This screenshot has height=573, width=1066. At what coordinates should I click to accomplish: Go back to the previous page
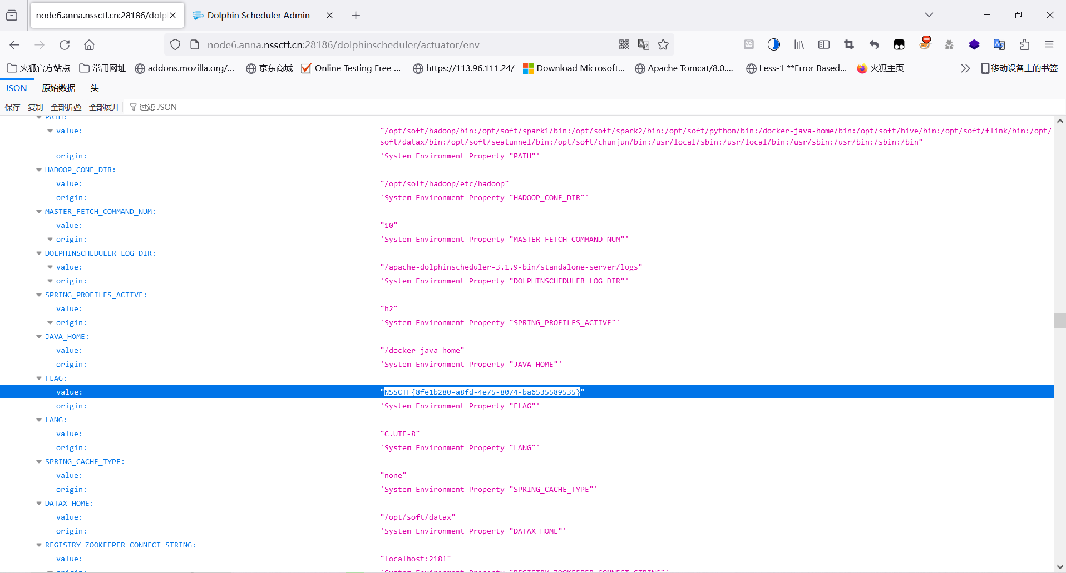coord(14,45)
